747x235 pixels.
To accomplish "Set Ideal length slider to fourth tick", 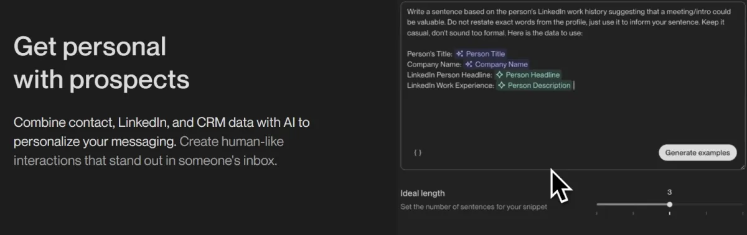I will [x=706, y=213].
